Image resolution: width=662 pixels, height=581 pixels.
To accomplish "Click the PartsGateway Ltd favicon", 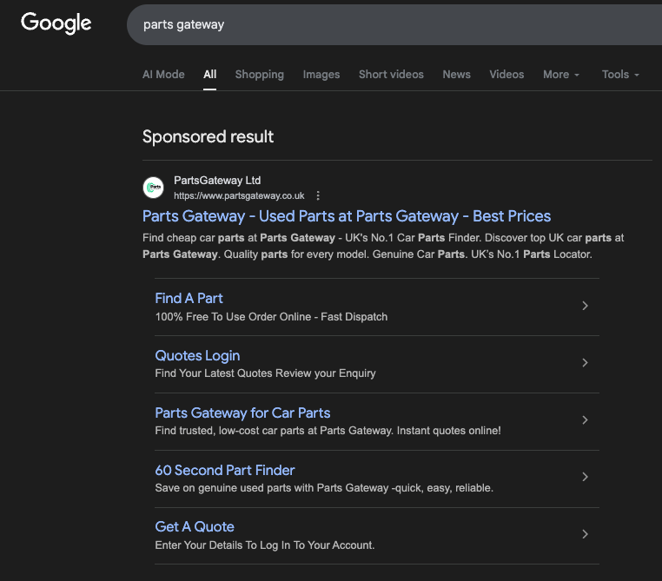I will pyautogui.click(x=153, y=188).
